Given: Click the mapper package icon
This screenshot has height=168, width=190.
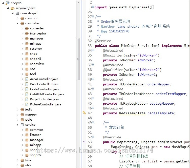Looking at the screenshot, I should (x=22, y=115).
